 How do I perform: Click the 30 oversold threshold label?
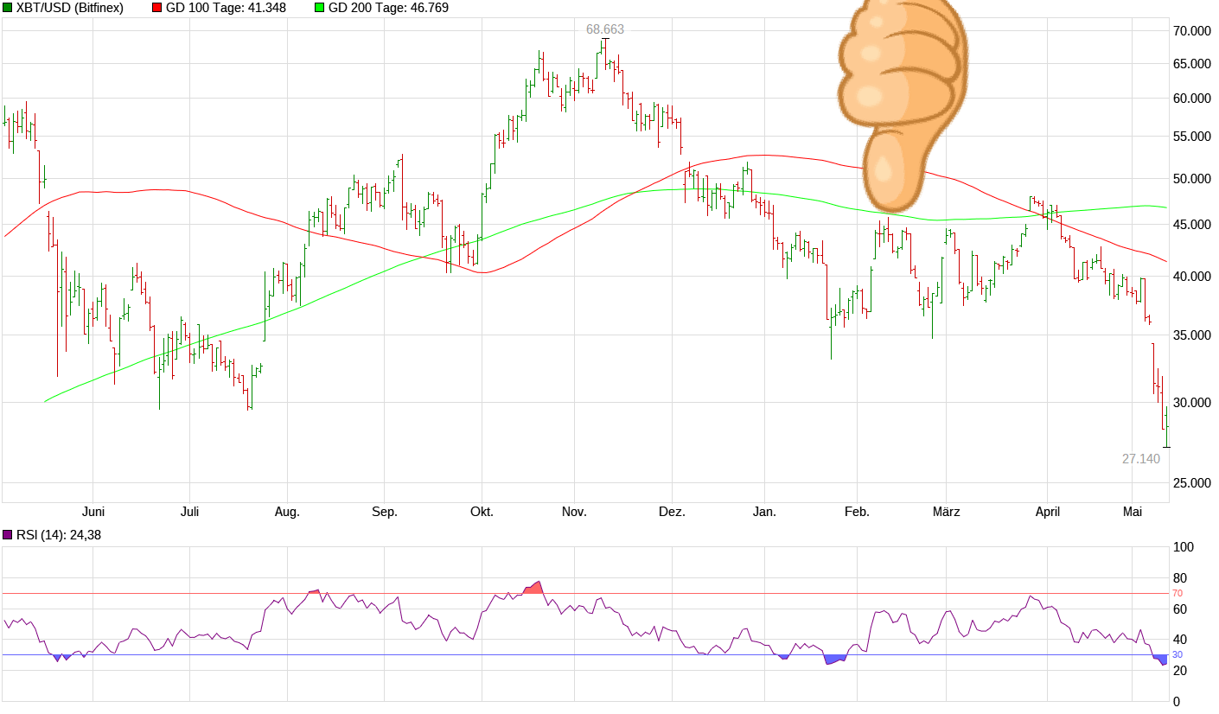pos(1176,655)
